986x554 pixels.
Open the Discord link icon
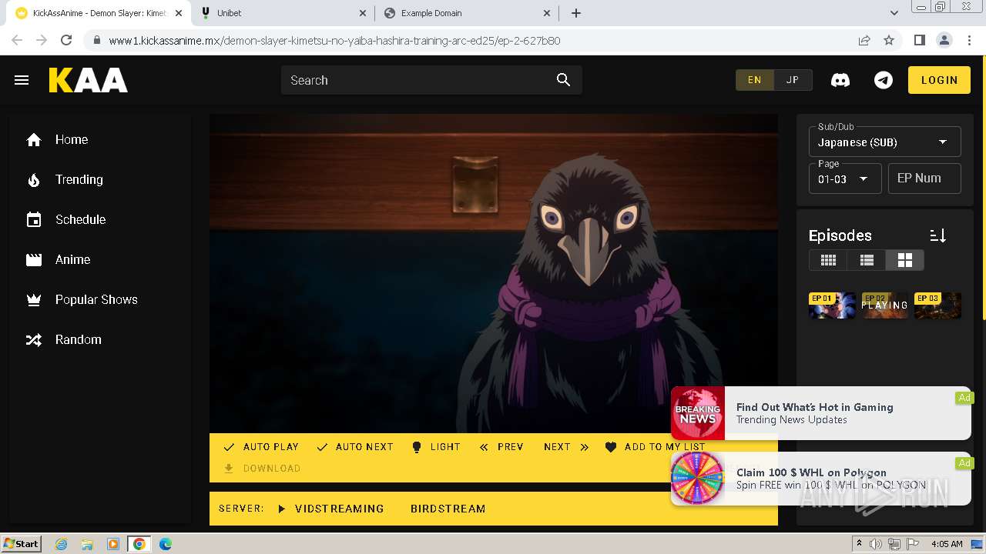coord(840,80)
